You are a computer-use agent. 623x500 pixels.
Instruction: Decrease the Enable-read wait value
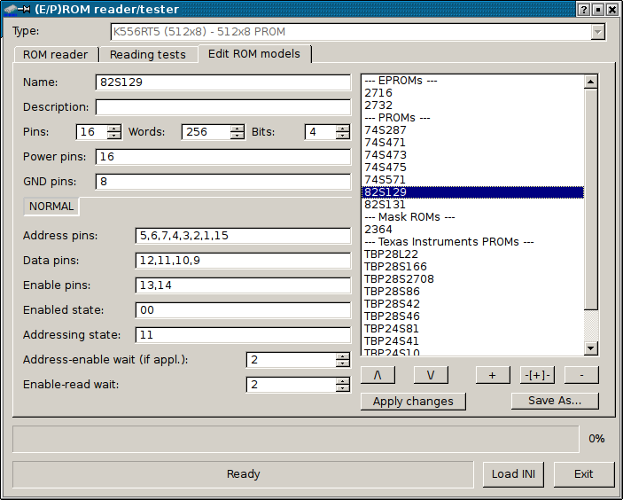[x=342, y=388]
